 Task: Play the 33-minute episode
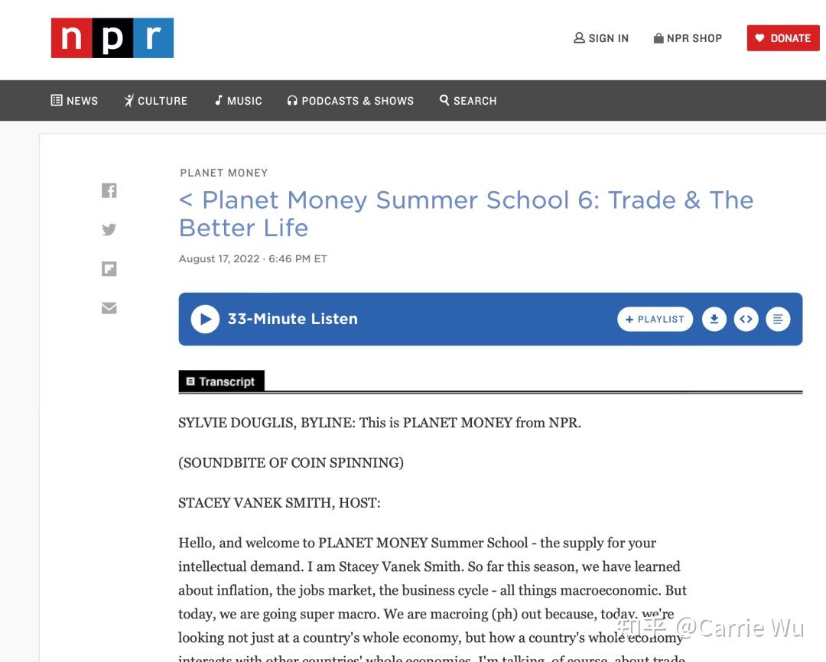coord(204,319)
